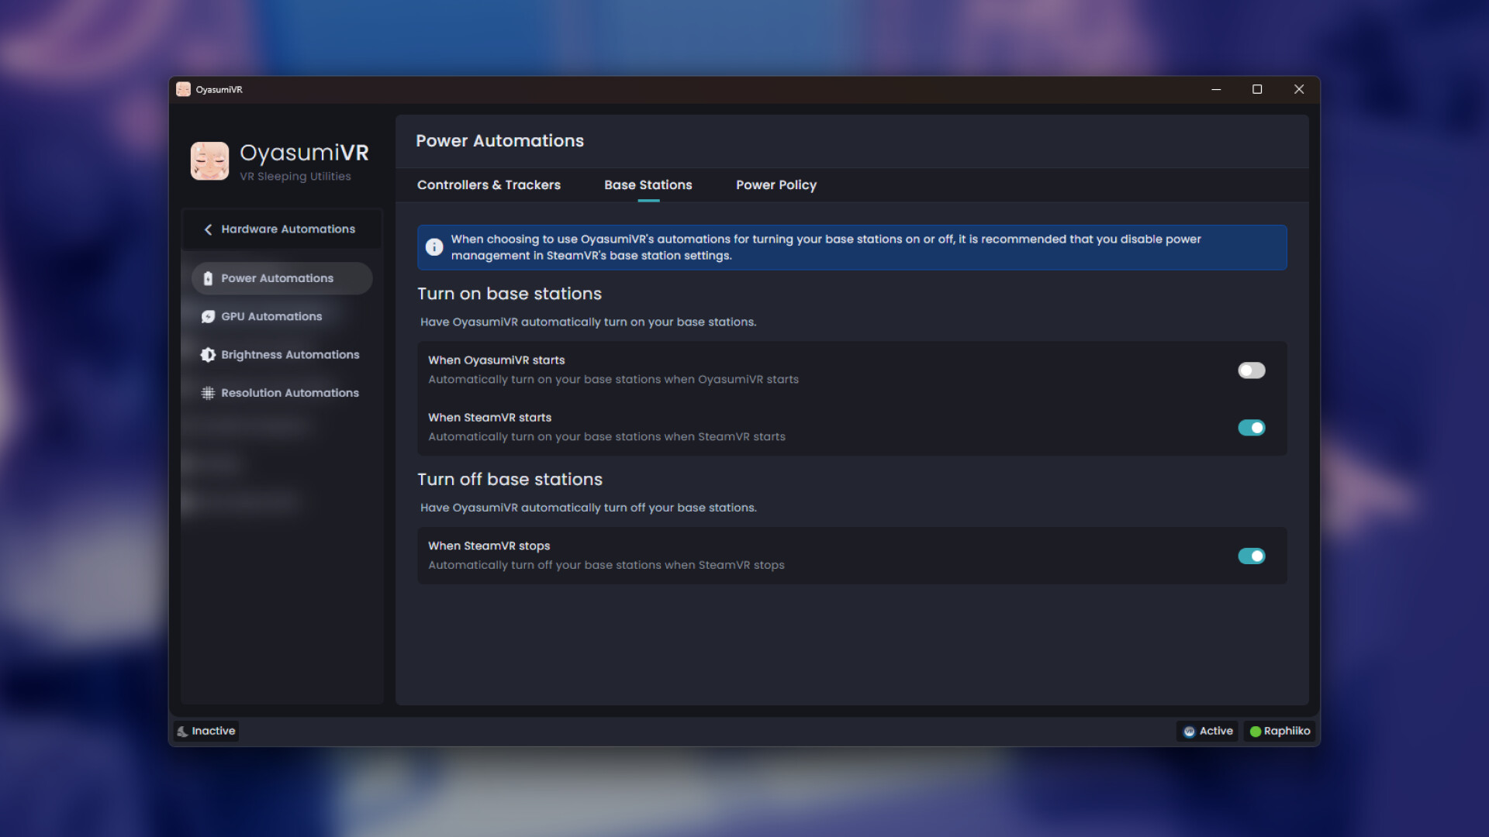Switch to the Controllers & Trackers tab
Viewport: 1489px width, 837px height.
[489, 184]
